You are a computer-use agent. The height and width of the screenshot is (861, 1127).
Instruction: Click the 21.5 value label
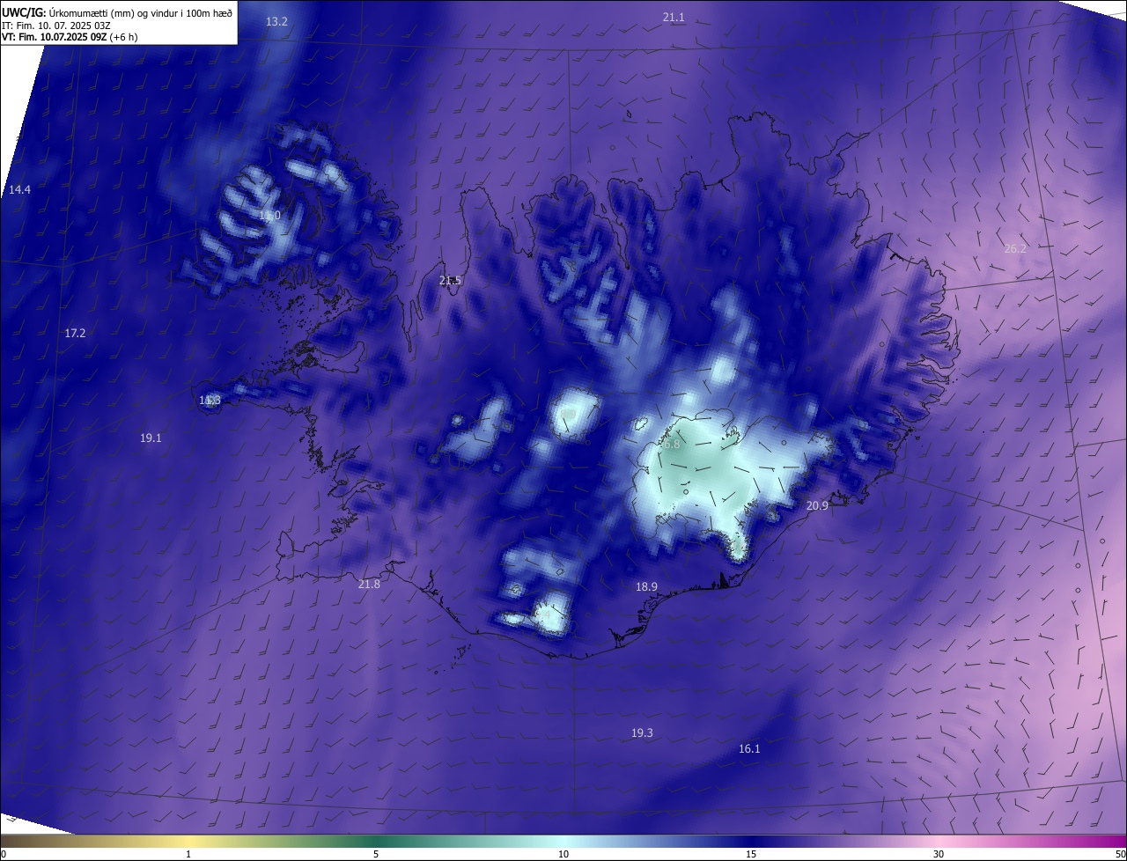(450, 281)
